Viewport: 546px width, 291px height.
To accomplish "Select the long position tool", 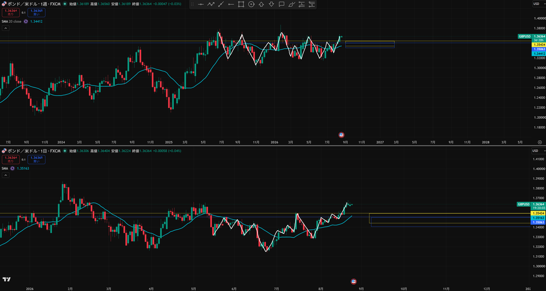I will [x=302, y=4].
